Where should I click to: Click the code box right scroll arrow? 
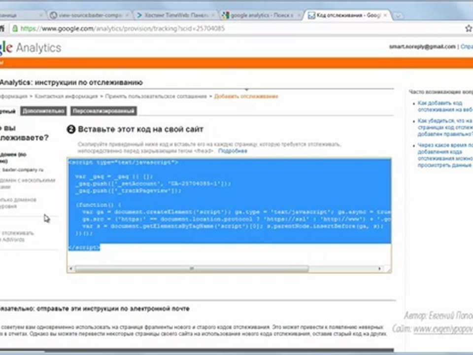point(379,268)
